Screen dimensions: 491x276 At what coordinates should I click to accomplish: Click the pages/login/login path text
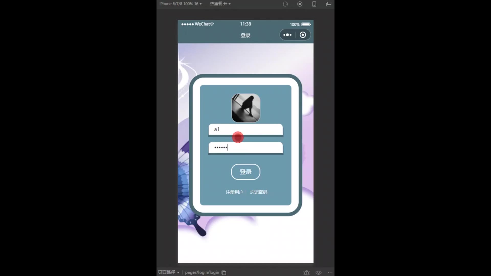pos(202,272)
